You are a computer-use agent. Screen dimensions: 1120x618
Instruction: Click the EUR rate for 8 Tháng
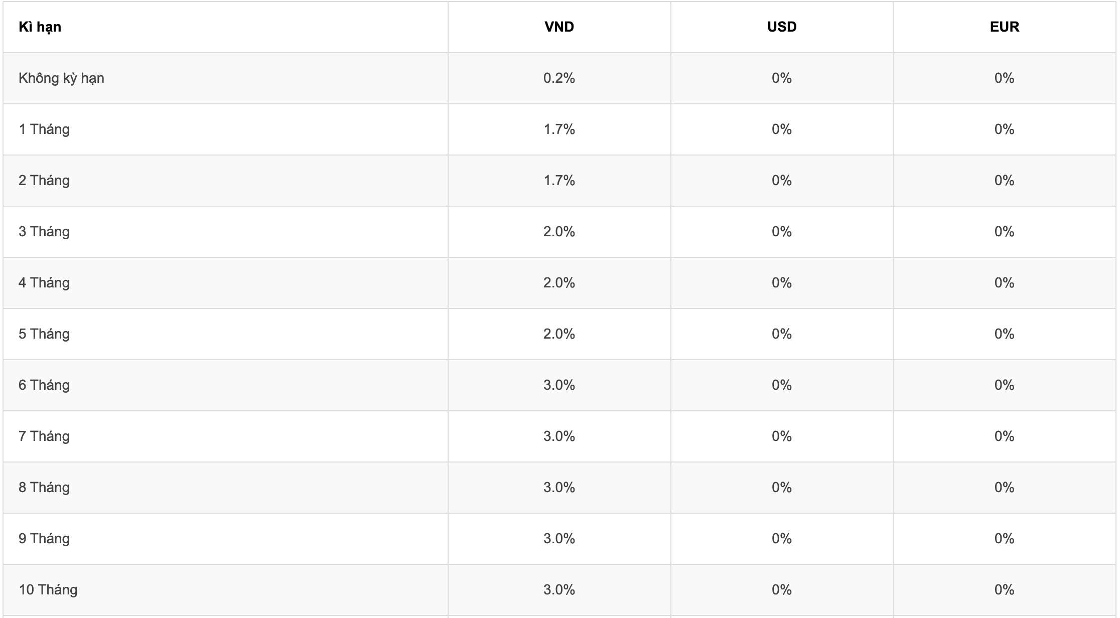point(1005,488)
